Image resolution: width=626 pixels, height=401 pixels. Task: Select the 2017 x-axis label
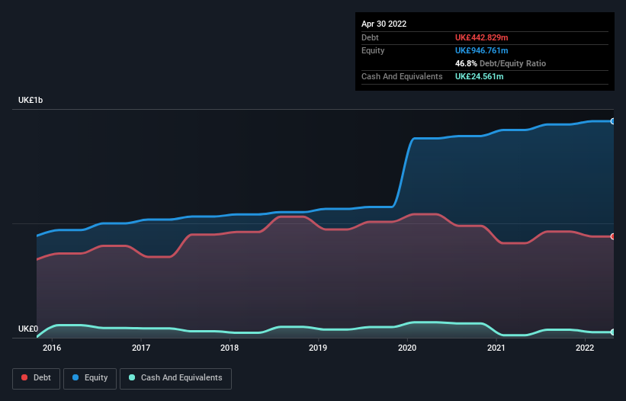[141, 348]
